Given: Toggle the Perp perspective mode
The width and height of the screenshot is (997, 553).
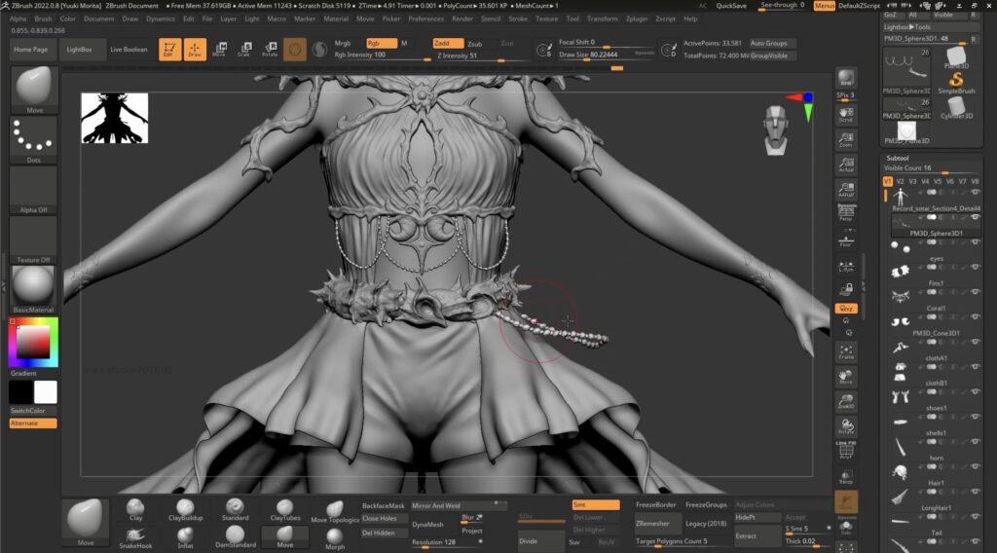Looking at the screenshot, I should tap(846, 214).
